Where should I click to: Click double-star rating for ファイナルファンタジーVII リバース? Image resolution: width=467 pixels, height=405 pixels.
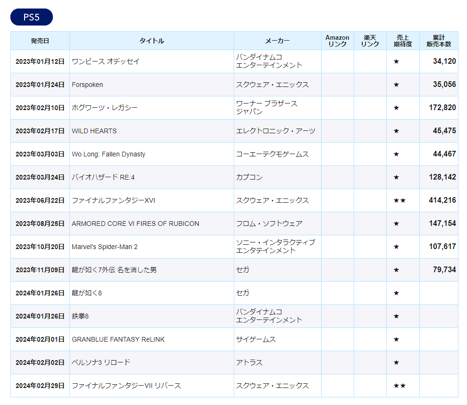tap(399, 386)
